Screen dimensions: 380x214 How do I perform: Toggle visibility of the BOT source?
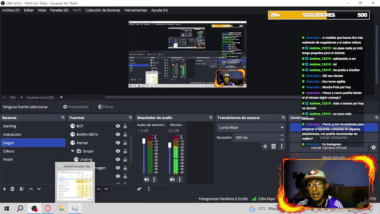pos(118,126)
